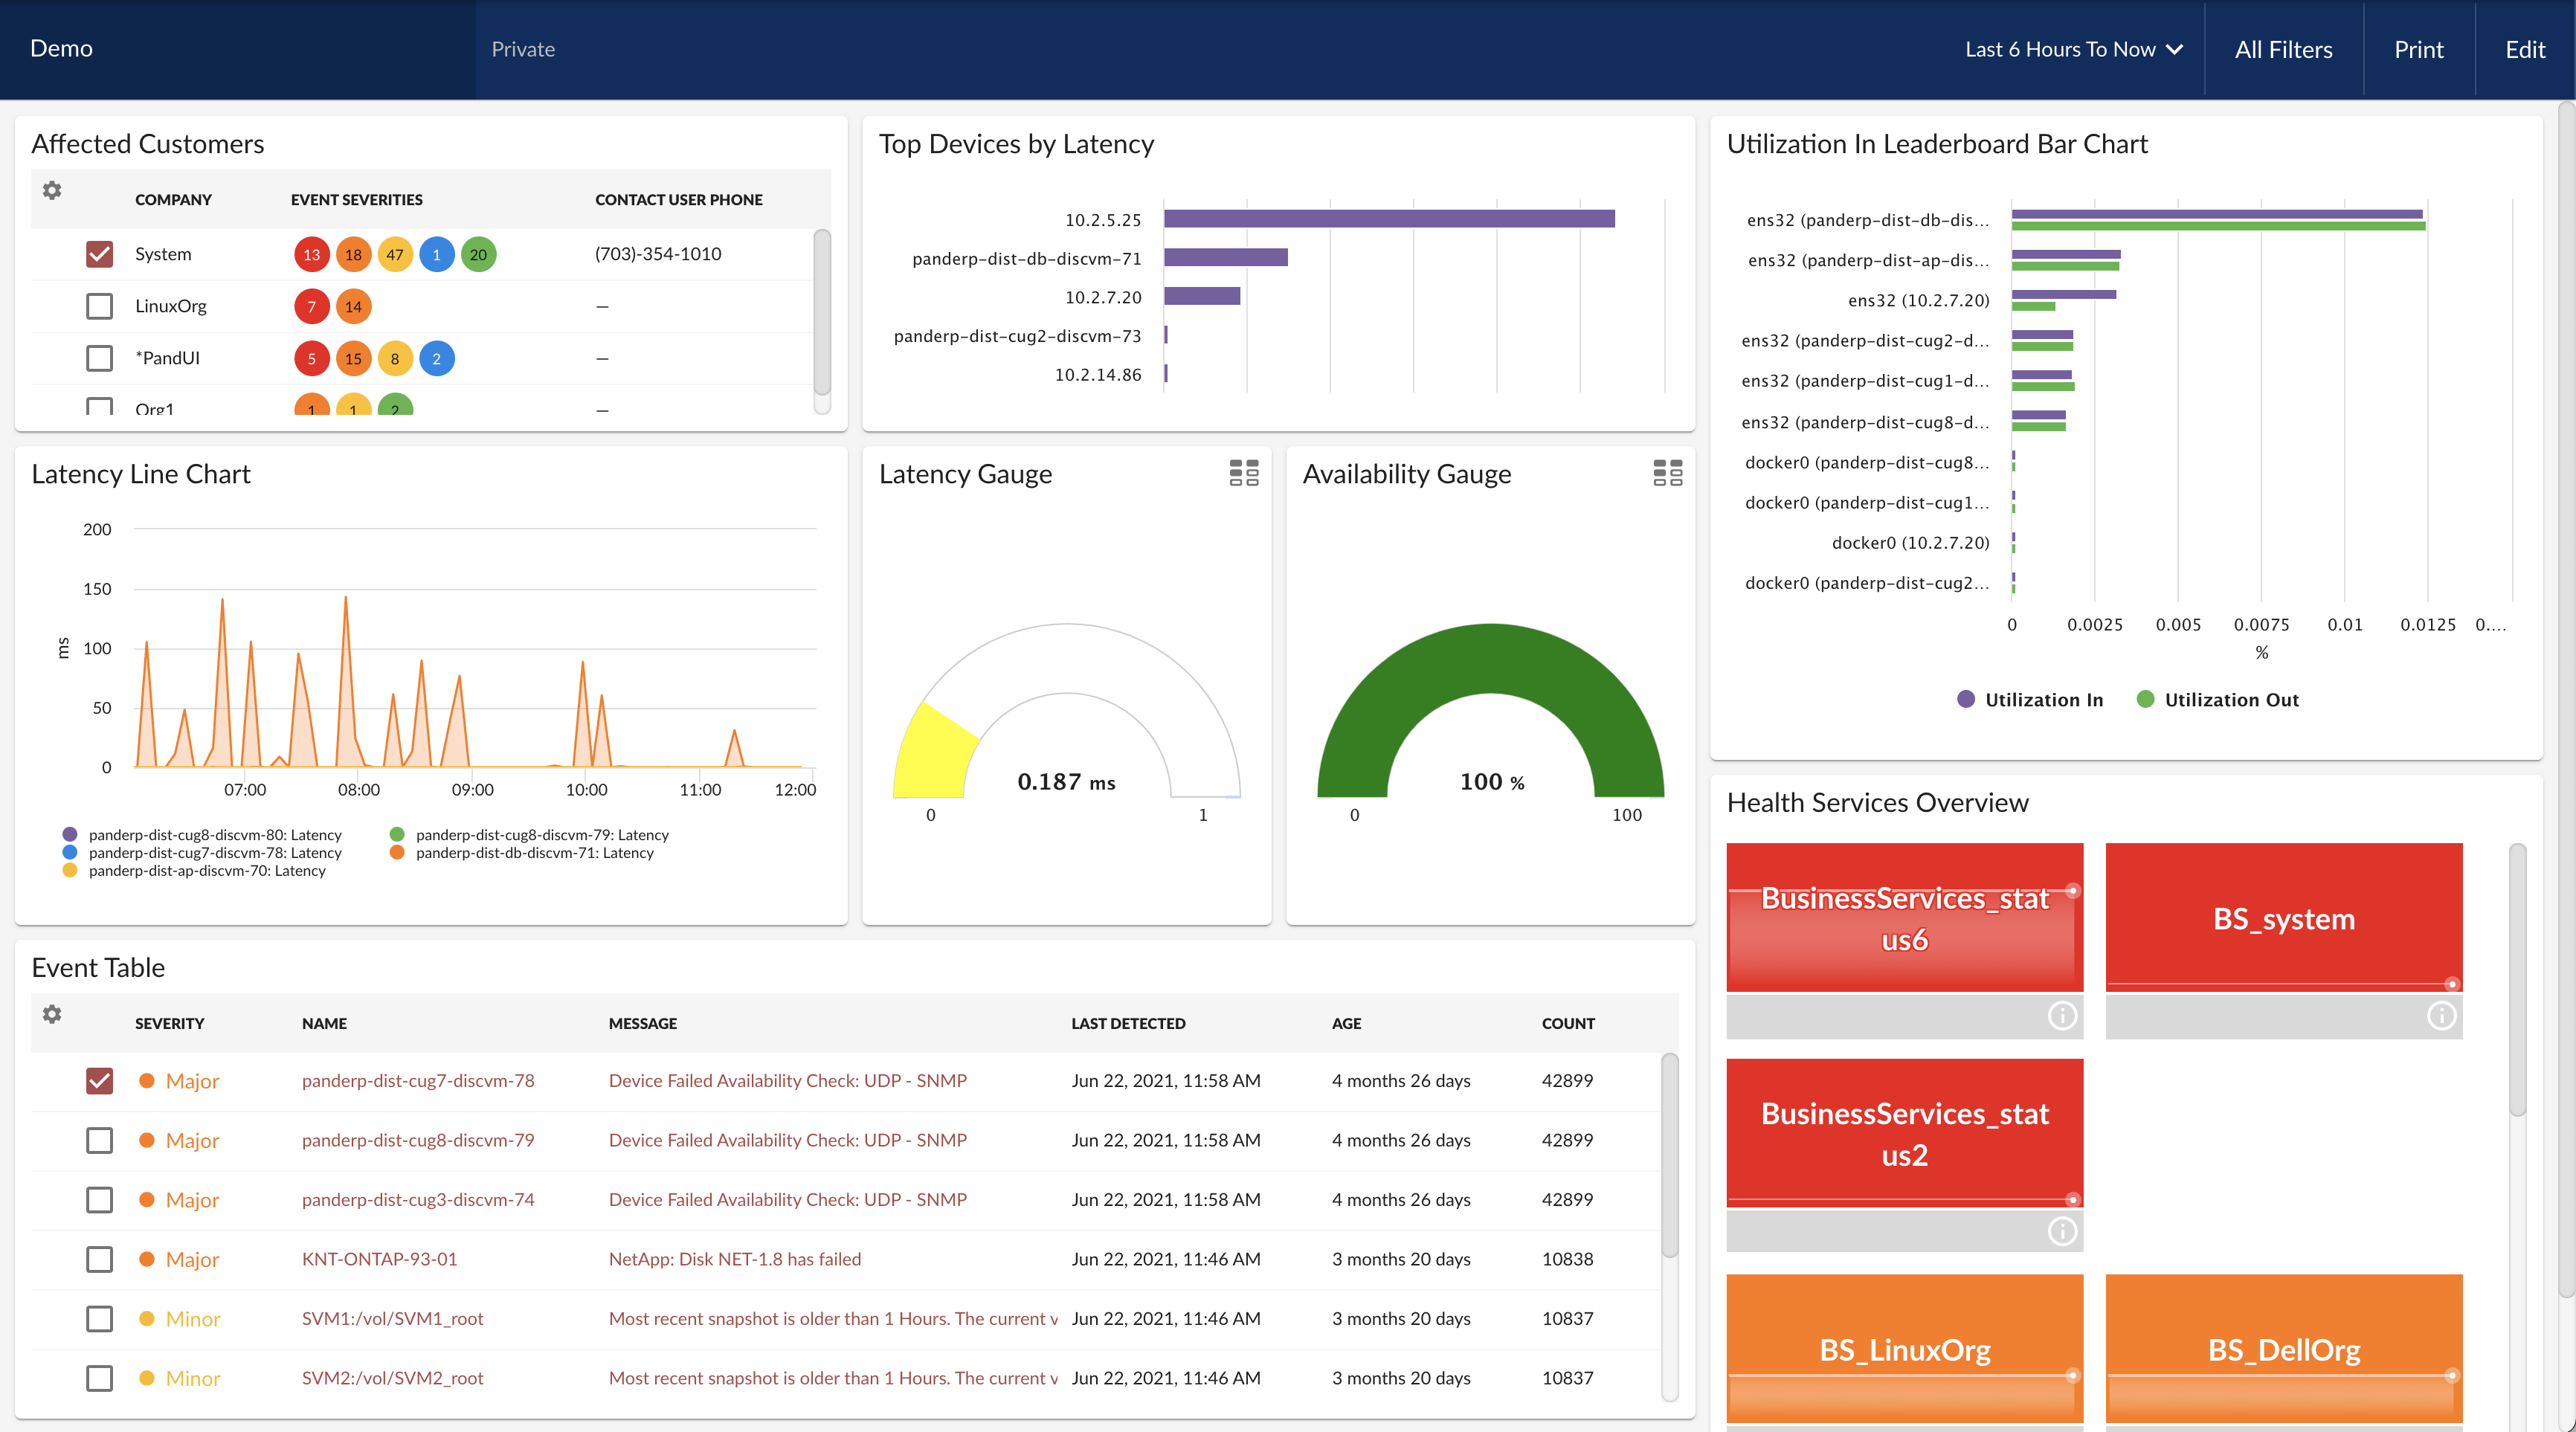
Task: Enable checkbox for LinuxOrg company row
Action: pos(99,307)
